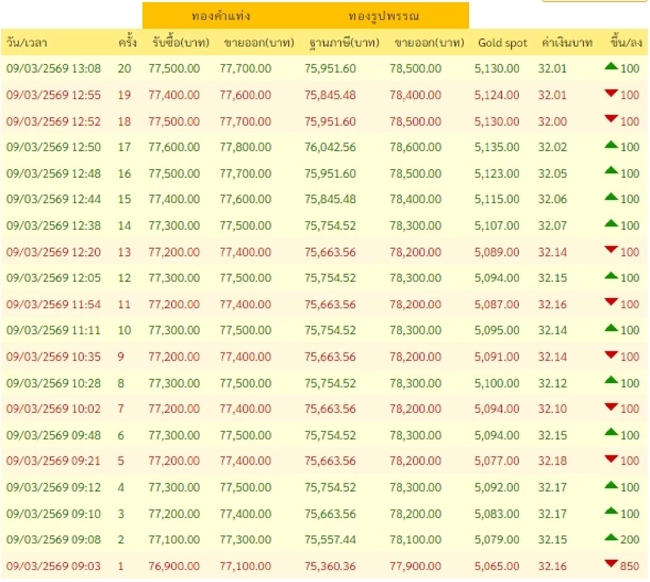Select the รับซื้อ(บาท) column header

(180, 42)
